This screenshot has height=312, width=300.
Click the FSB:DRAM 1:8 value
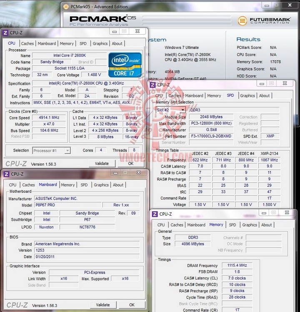click(237, 272)
